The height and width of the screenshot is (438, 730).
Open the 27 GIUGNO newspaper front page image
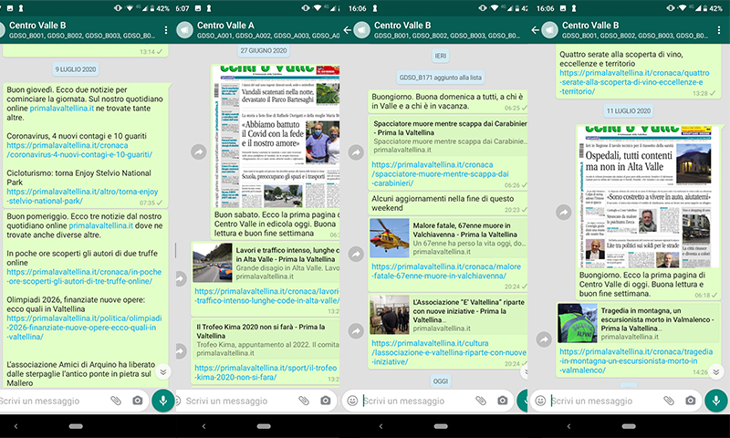(276, 136)
